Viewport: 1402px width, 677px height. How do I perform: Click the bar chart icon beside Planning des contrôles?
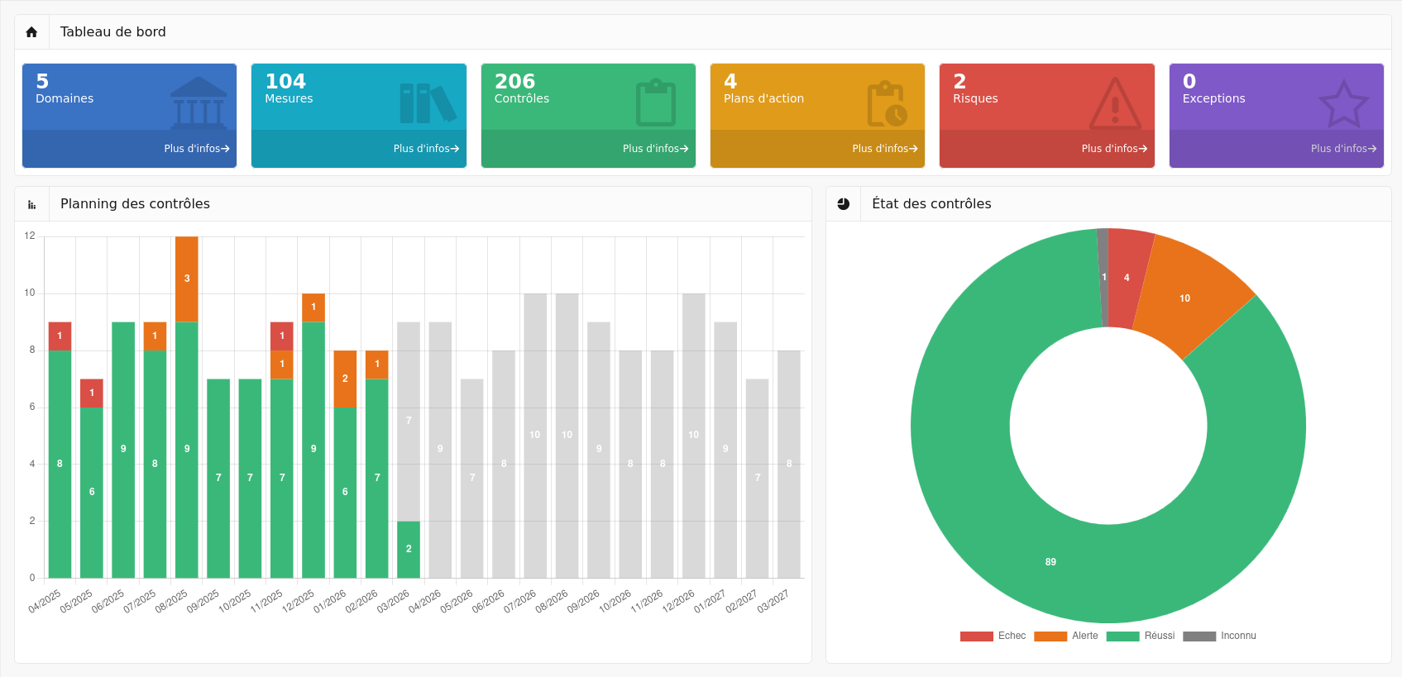[32, 204]
